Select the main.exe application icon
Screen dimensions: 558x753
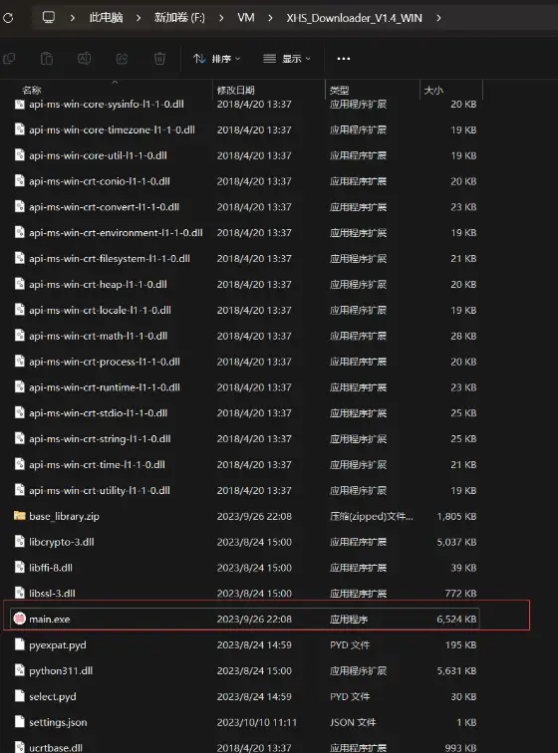[x=19, y=619]
